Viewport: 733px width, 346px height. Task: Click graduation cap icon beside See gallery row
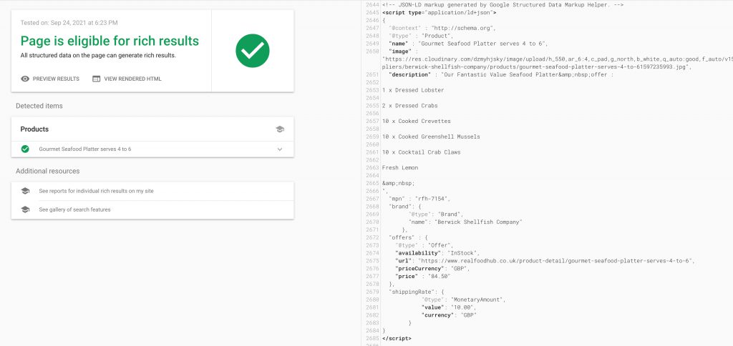tap(25, 209)
